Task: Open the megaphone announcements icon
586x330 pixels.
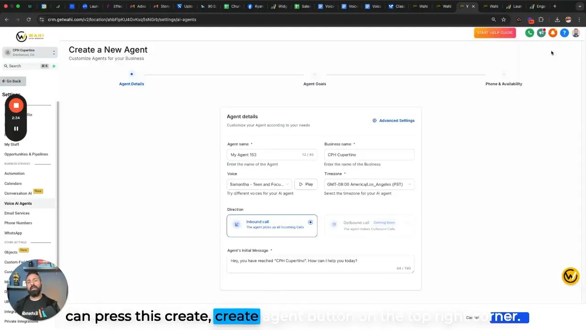Action: 541,33
